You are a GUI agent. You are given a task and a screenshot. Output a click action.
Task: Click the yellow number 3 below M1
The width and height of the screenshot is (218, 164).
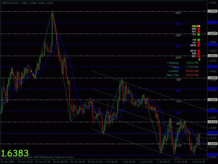pos(199,59)
